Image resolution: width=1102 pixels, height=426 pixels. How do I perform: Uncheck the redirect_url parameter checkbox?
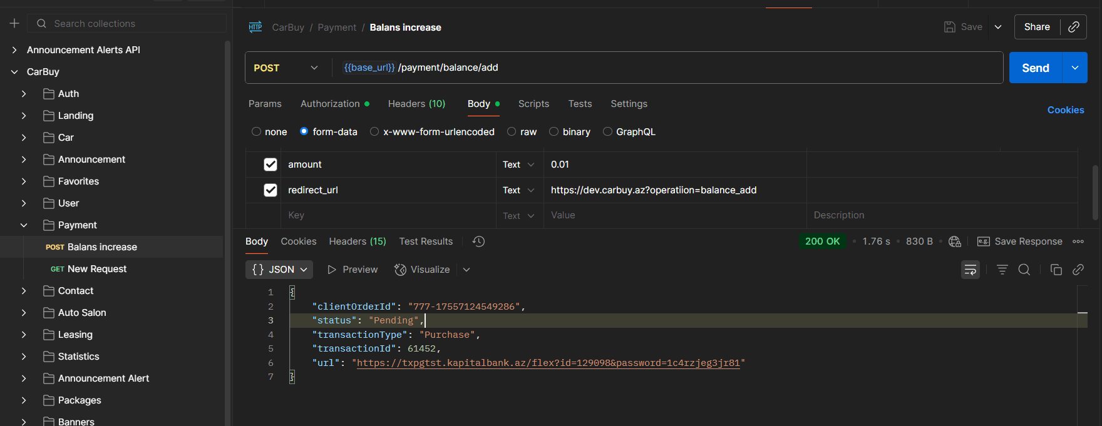pos(270,190)
